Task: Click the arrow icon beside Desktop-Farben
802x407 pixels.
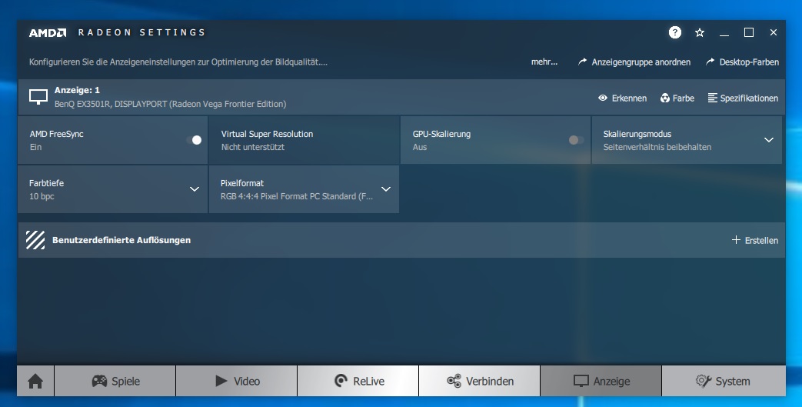Action: click(710, 62)
